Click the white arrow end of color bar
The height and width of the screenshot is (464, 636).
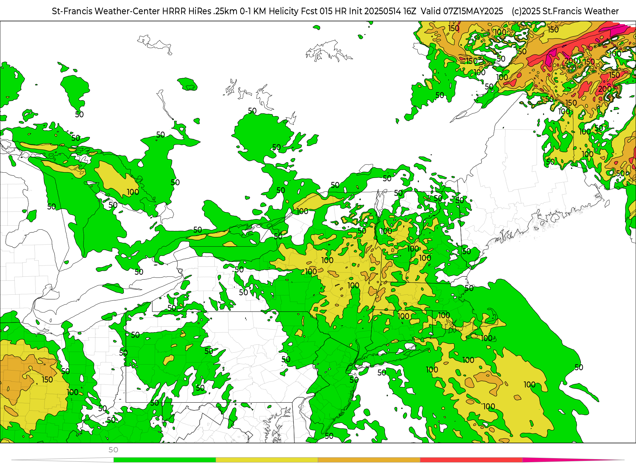63,460
